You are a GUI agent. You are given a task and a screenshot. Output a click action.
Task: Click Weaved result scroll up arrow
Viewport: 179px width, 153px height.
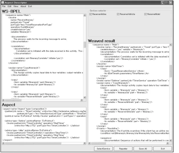click(x=170, y=45)
